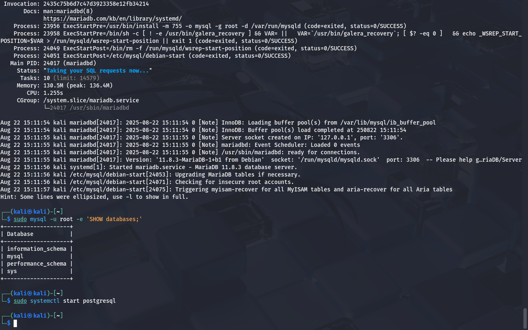Click the '/run/mysqld/mysqld.sock' socket path
The height and width of the screenshot is (330, 528).
339,160
